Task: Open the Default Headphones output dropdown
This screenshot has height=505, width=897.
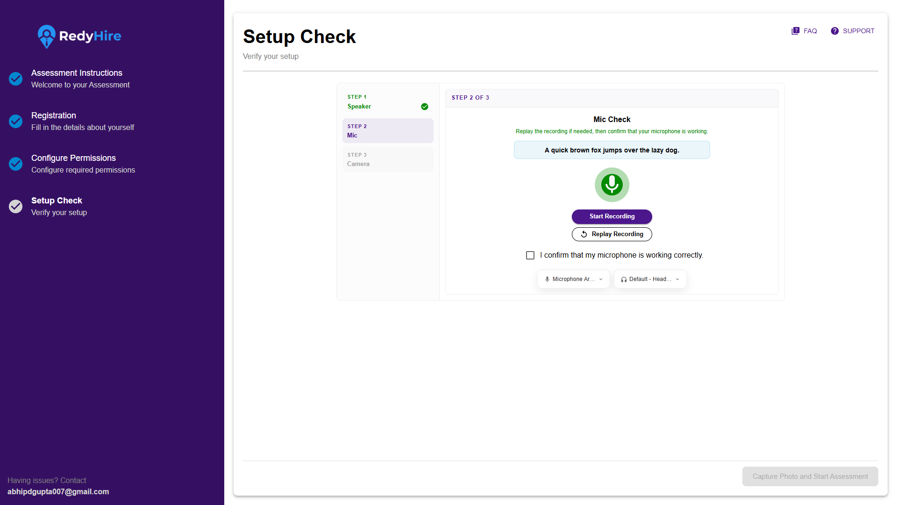Action: 650,279
